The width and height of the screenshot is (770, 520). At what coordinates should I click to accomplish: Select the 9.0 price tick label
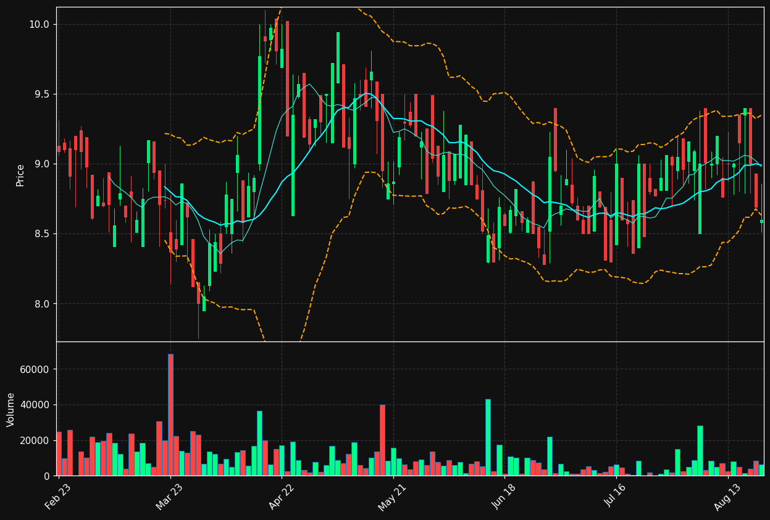[41, 164]
